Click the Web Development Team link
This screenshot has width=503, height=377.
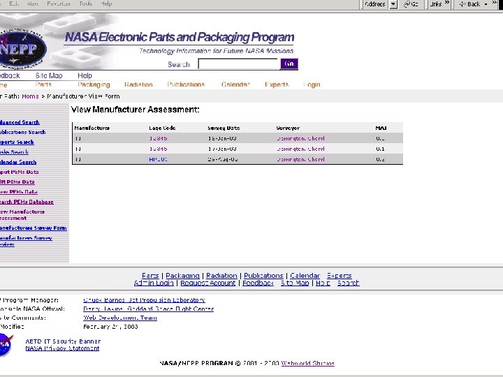point(120,318)
